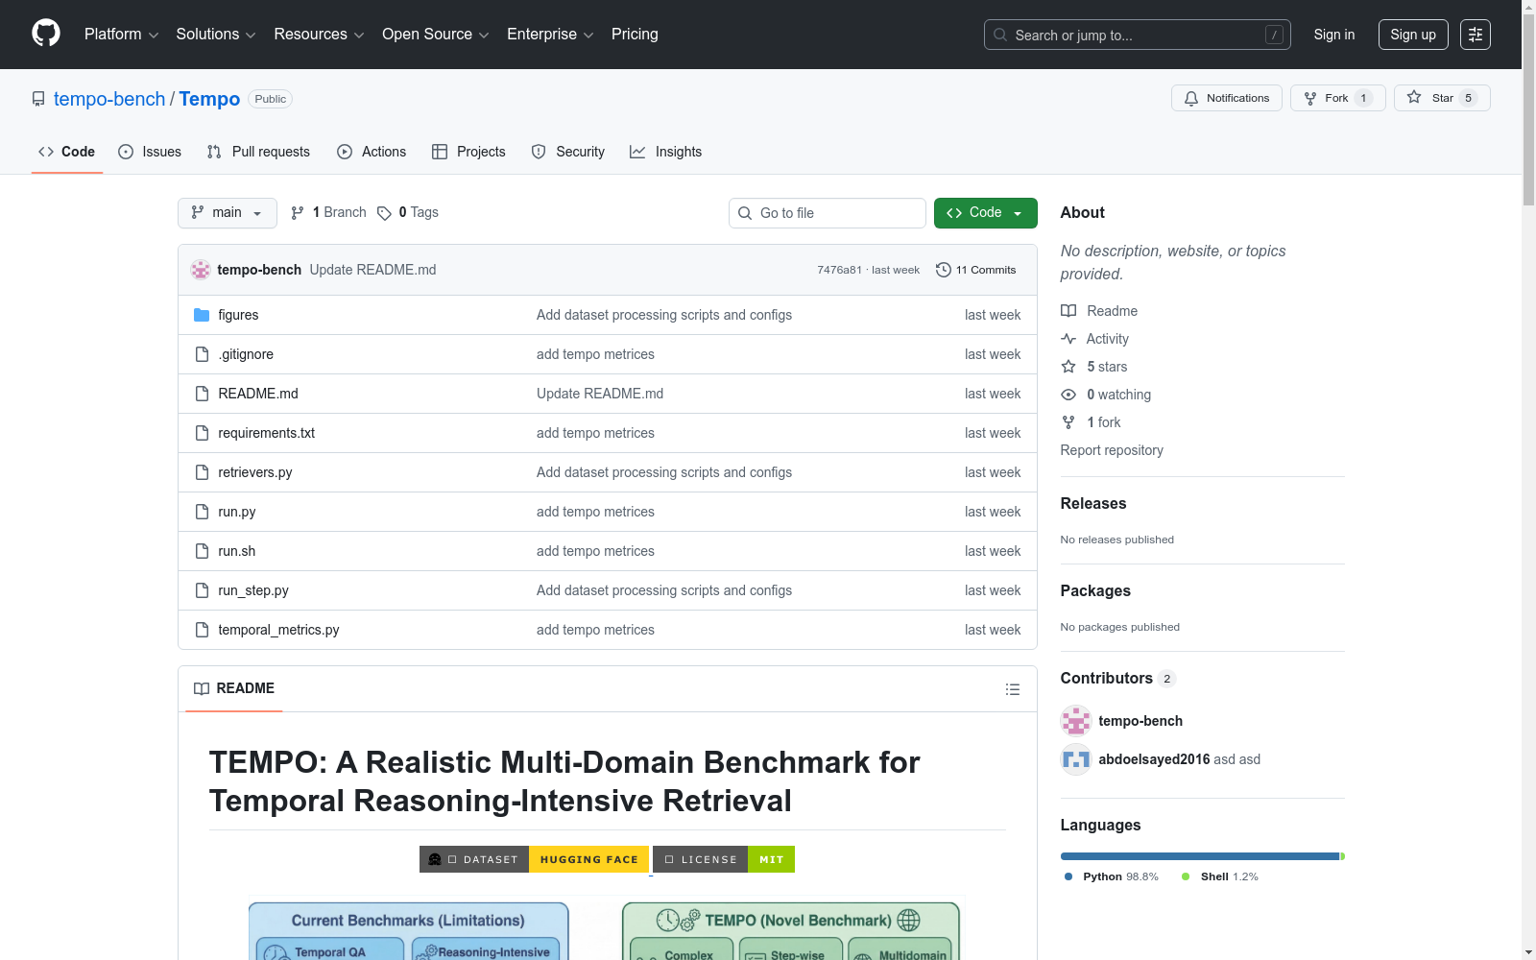Viewport: 1536px width, 960px height.
Task: Click the Python 98.8% language legend
Action: click(x=1112, y=876)
